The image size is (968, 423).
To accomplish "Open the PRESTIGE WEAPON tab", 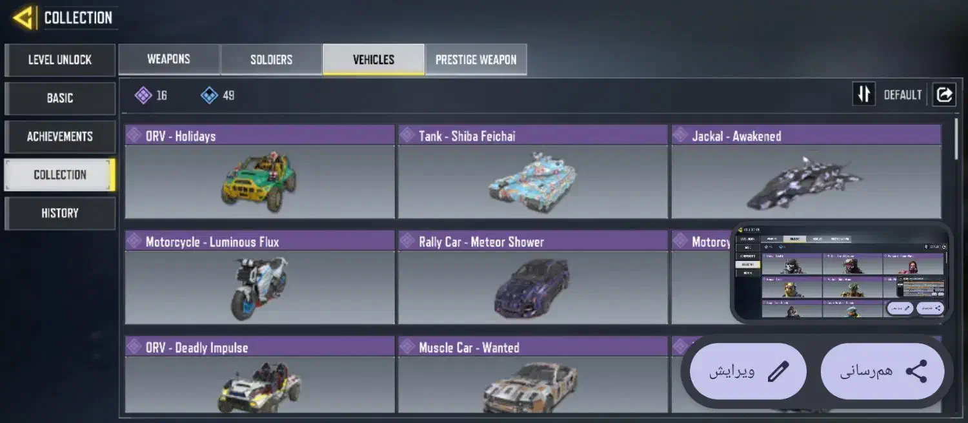I will 476,59.
